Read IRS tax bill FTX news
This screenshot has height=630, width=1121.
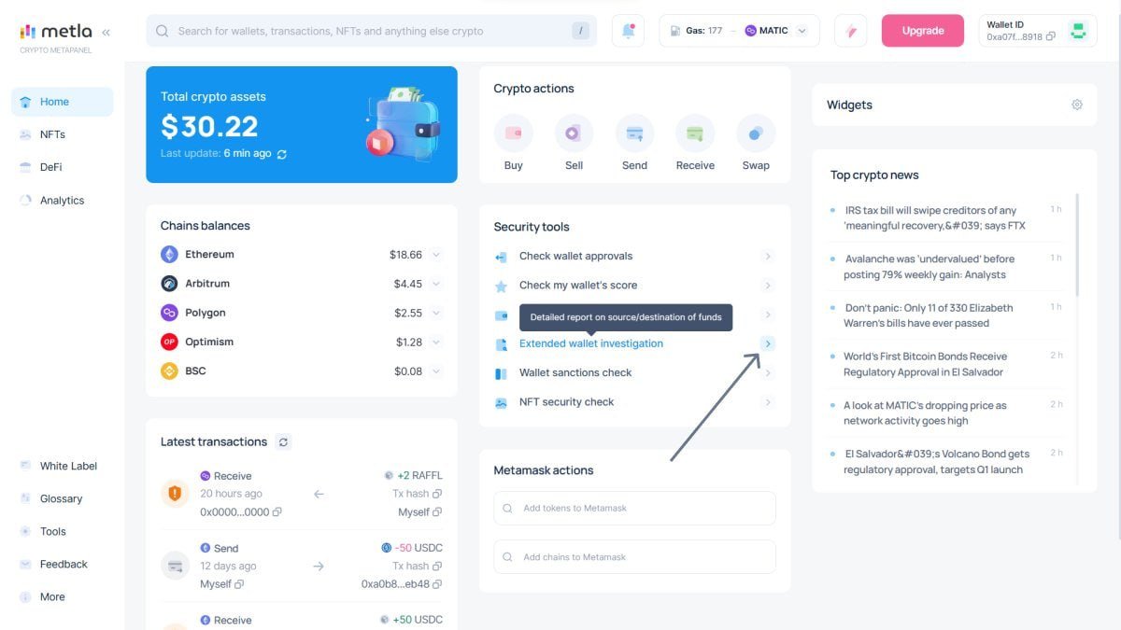[x=934, y=218]
